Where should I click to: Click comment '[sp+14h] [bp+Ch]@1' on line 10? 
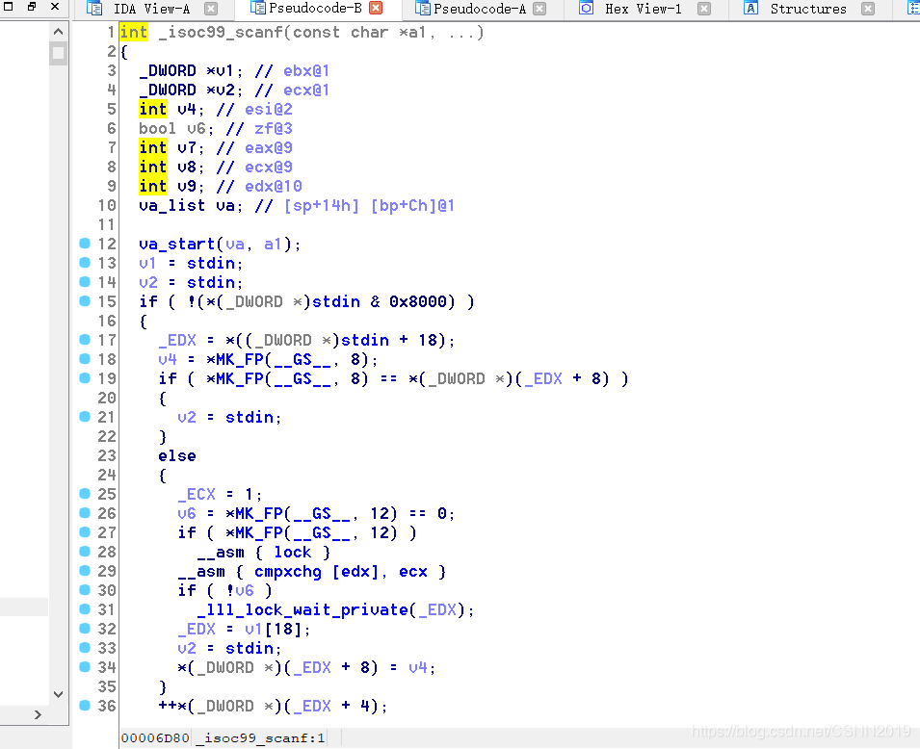369,206
